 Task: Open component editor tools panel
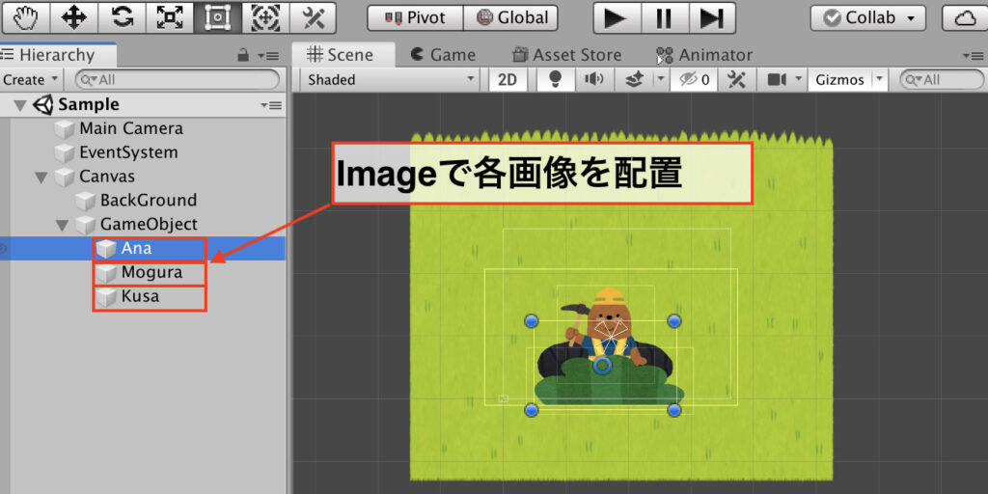(736, 80)
